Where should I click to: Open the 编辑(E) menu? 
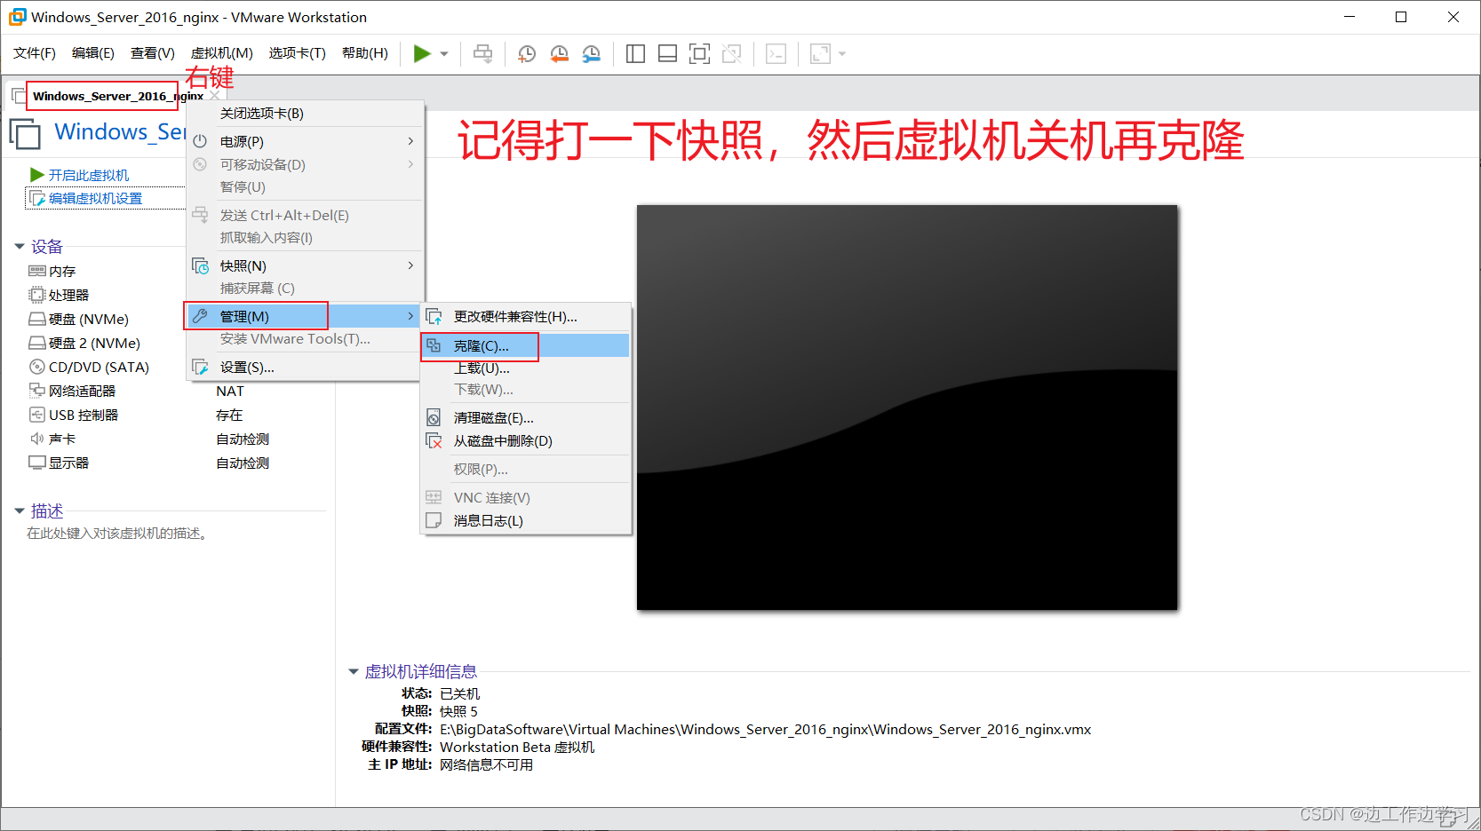(93, 53)
